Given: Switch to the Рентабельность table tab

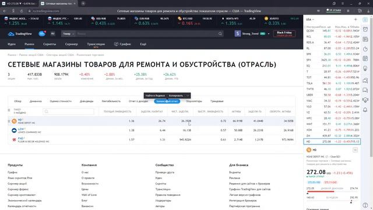Looking at the screenshot, I should (x=111, y=101).
